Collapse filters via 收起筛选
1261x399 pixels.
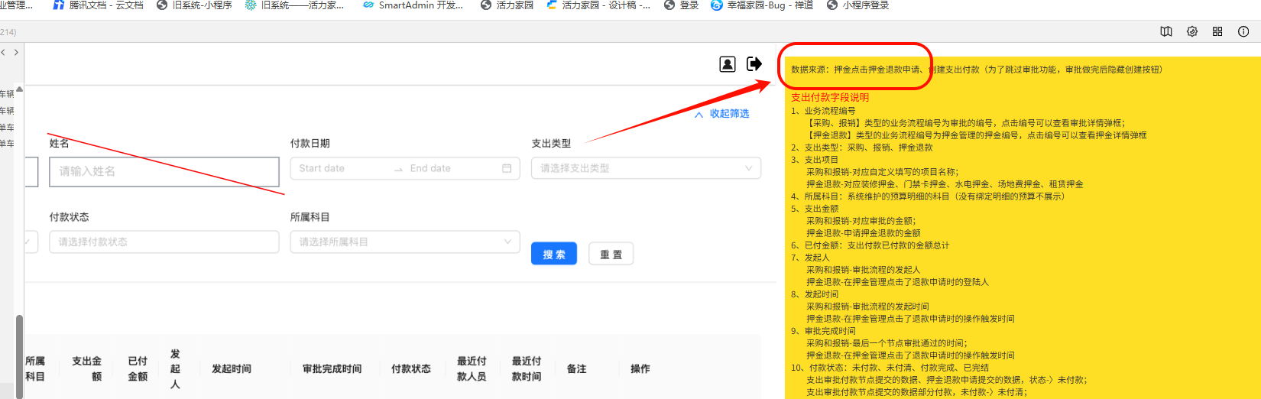(x=721, y=114)
